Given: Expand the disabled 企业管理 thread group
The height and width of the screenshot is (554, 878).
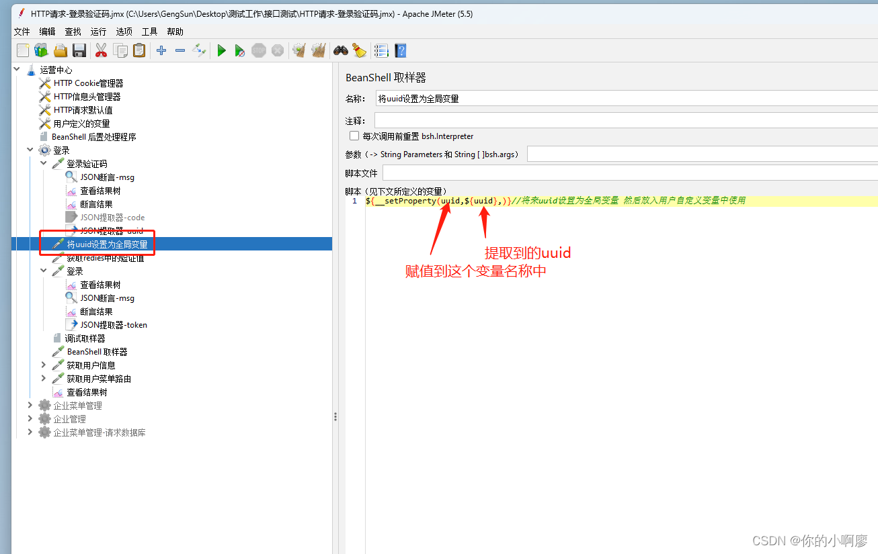Looking at the screenshot, I should tap(30, 419).
